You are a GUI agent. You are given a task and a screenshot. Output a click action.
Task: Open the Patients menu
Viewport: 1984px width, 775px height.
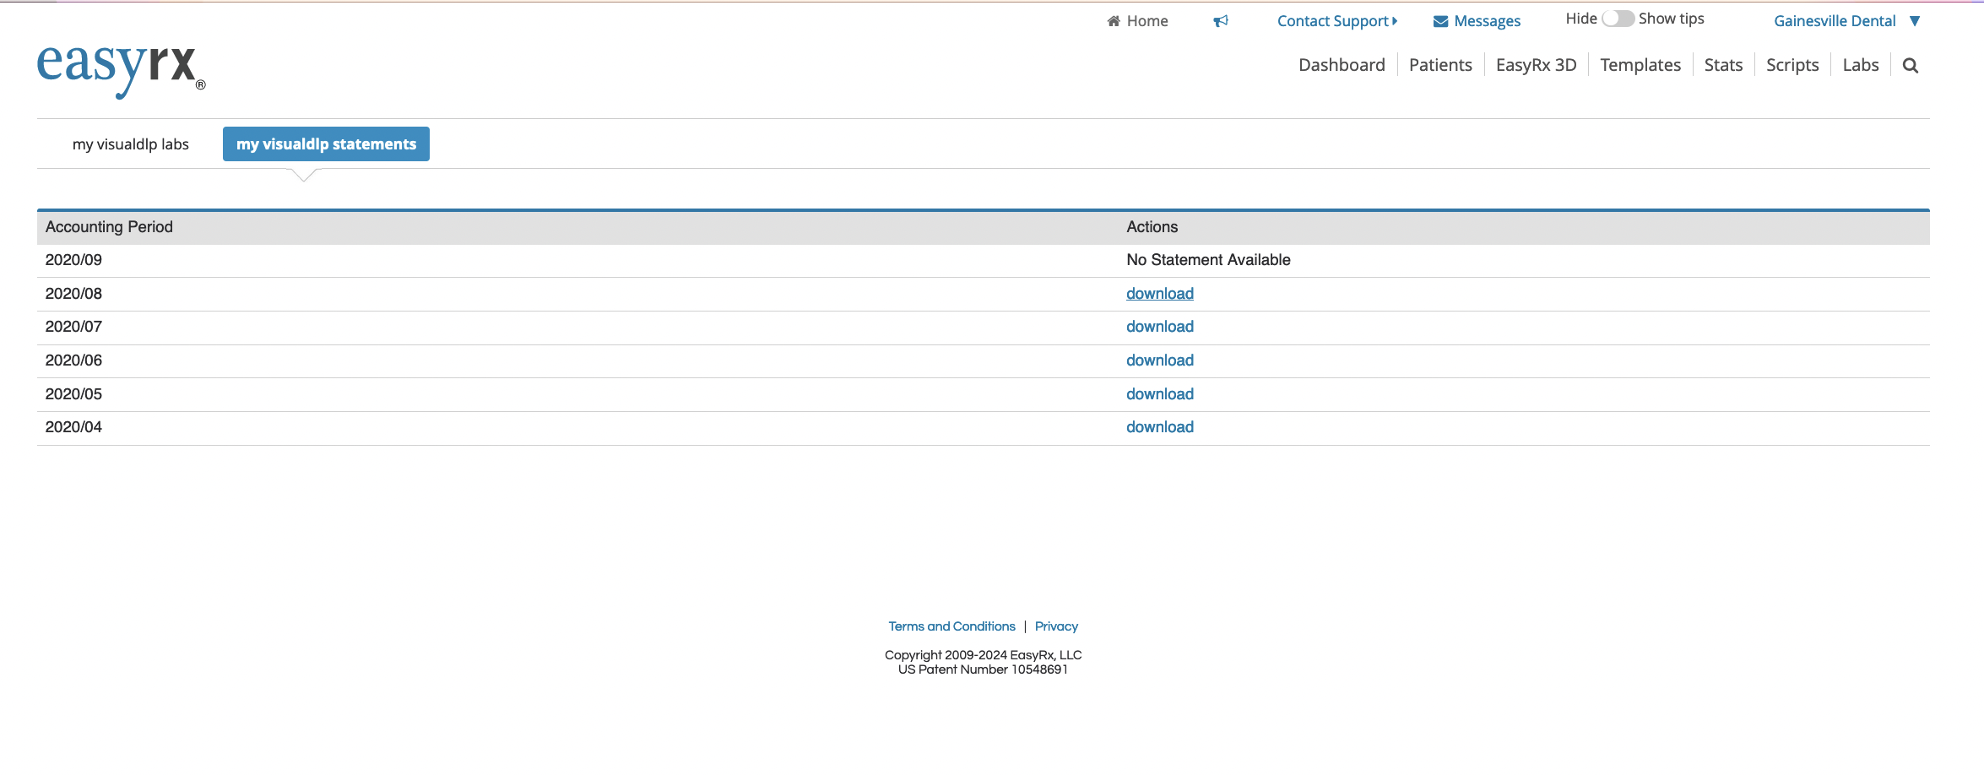(1440, 65)
